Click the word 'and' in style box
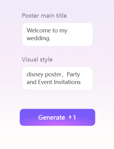The image size is (114, 149). (31, 82)
